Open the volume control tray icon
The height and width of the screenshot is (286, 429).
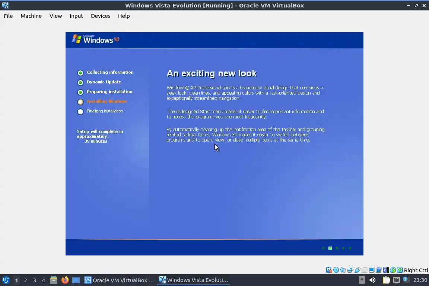click(x=372, y=280)
